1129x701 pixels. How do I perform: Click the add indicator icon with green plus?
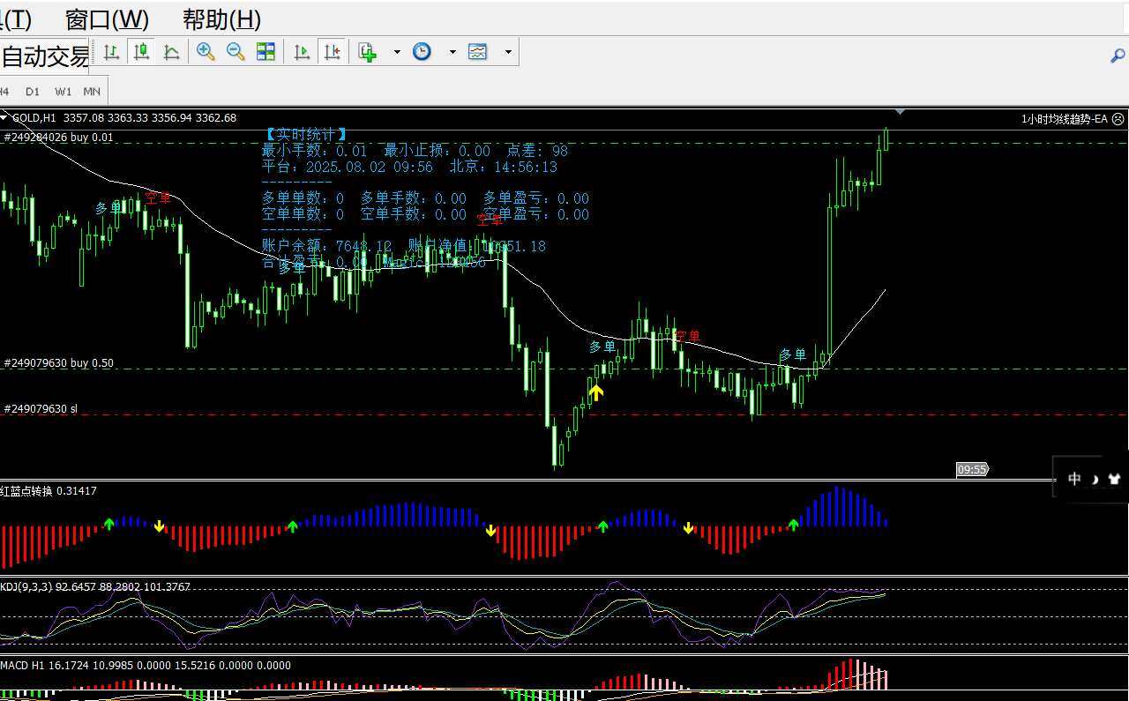pos(368,52)
